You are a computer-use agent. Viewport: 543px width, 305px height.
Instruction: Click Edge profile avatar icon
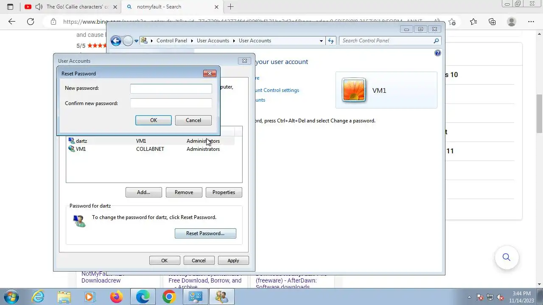512,22
